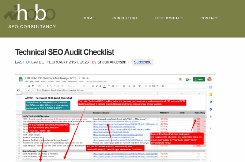Image resolution: width=245 pixels, height=162 pixels.
Task: Click the Google Meet icon
Action: (x=188, y=80)
